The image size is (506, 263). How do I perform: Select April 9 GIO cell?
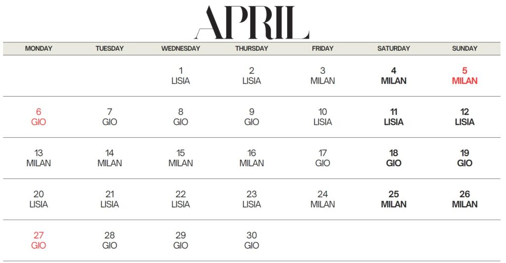coord(252,117)
